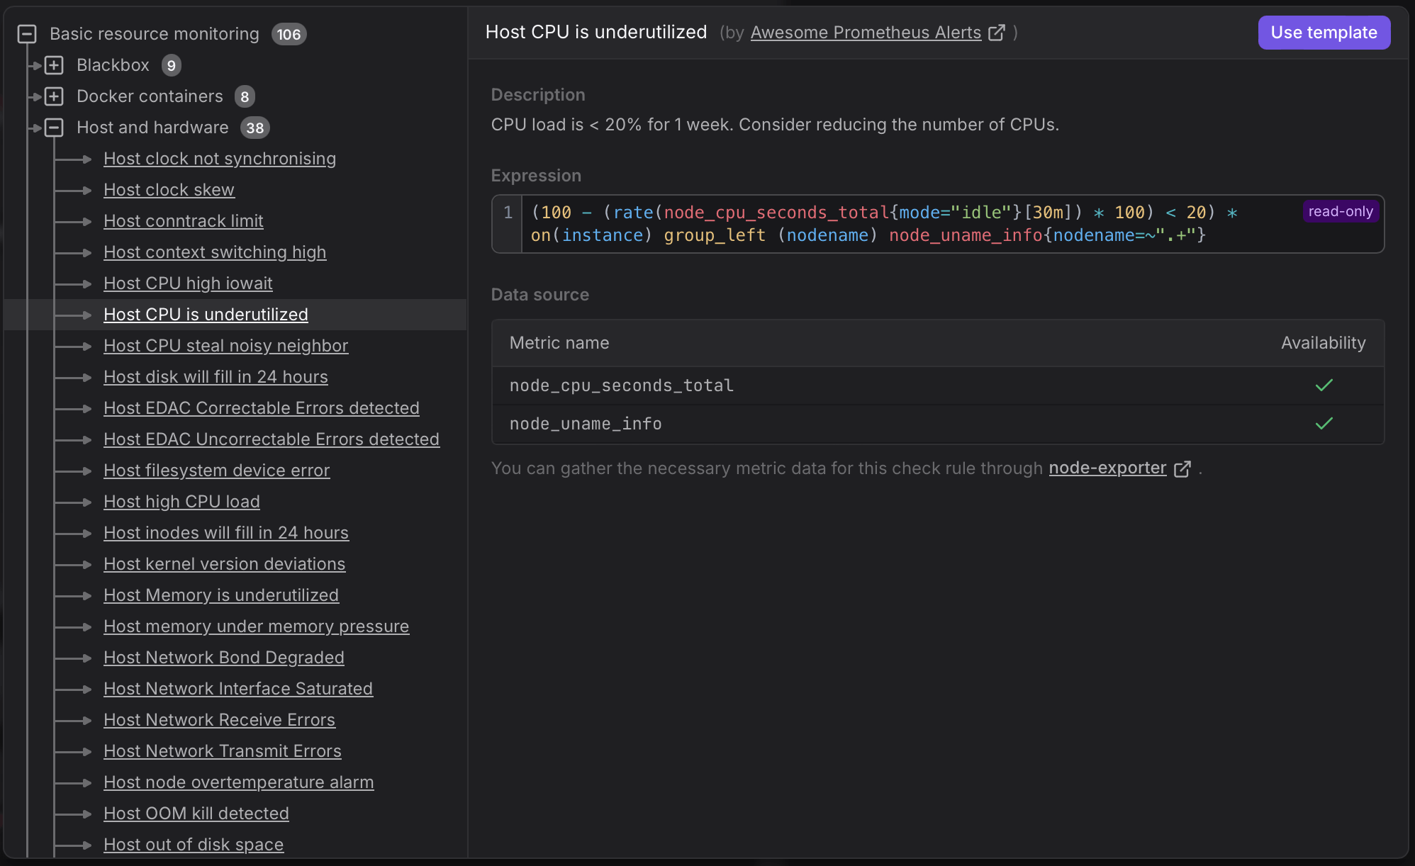Select Host high CPU load rule
This screenshot has width=1415, height=866.
pos(181,502)
